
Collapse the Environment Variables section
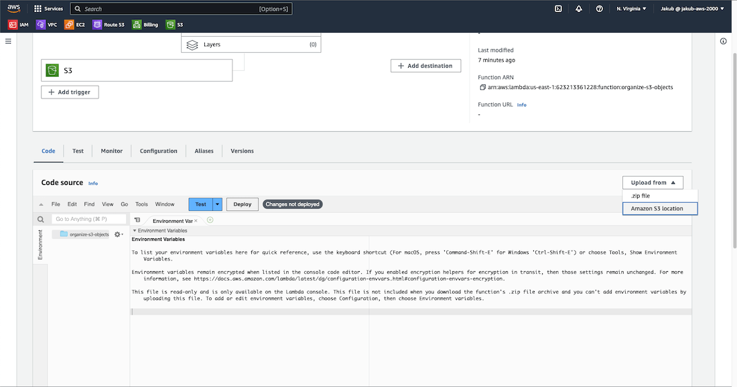pyautogui.click(x=134, y=230)
